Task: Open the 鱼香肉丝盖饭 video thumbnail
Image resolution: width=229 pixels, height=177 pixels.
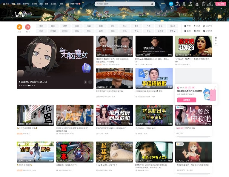Action: coord(75,115)
